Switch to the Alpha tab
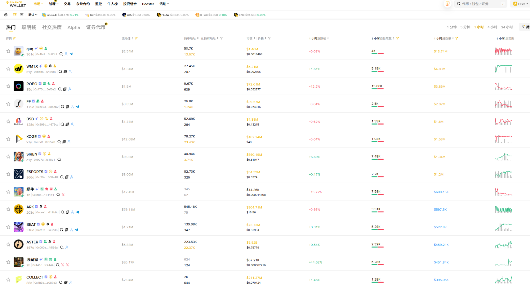 (73, 27)
